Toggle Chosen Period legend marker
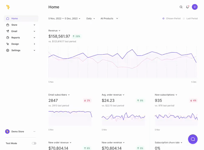 163,19
